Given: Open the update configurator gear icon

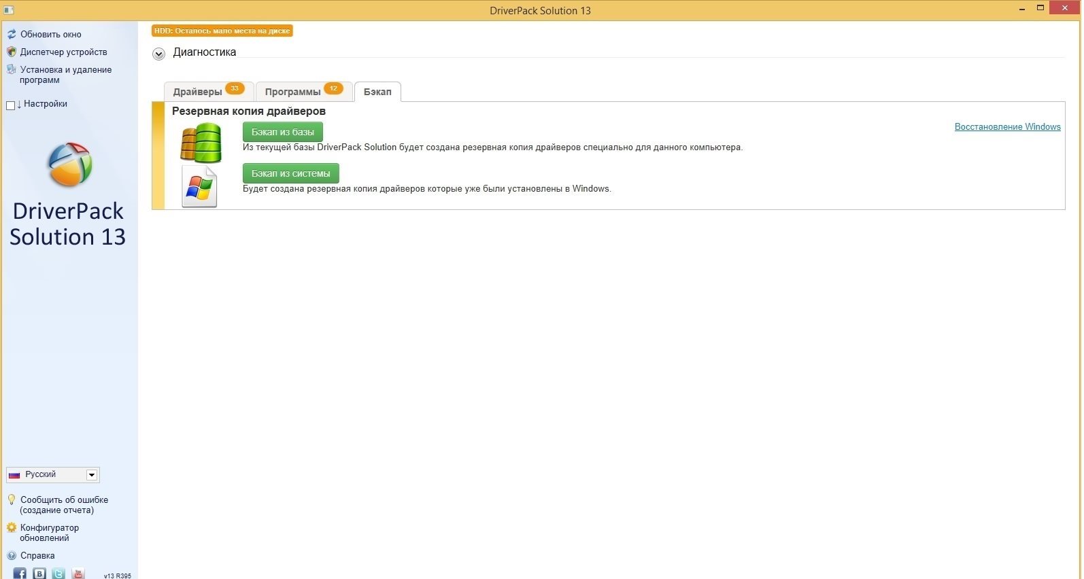Looking at the screenshot, I should [11, 527].
